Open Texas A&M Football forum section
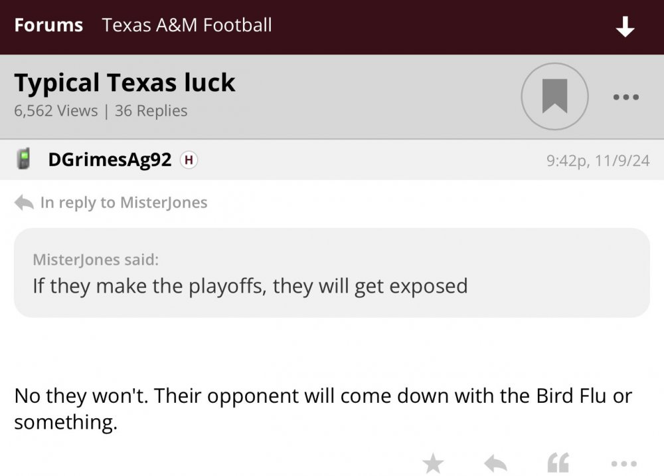The image size is (664, 476). click(187, 26)
